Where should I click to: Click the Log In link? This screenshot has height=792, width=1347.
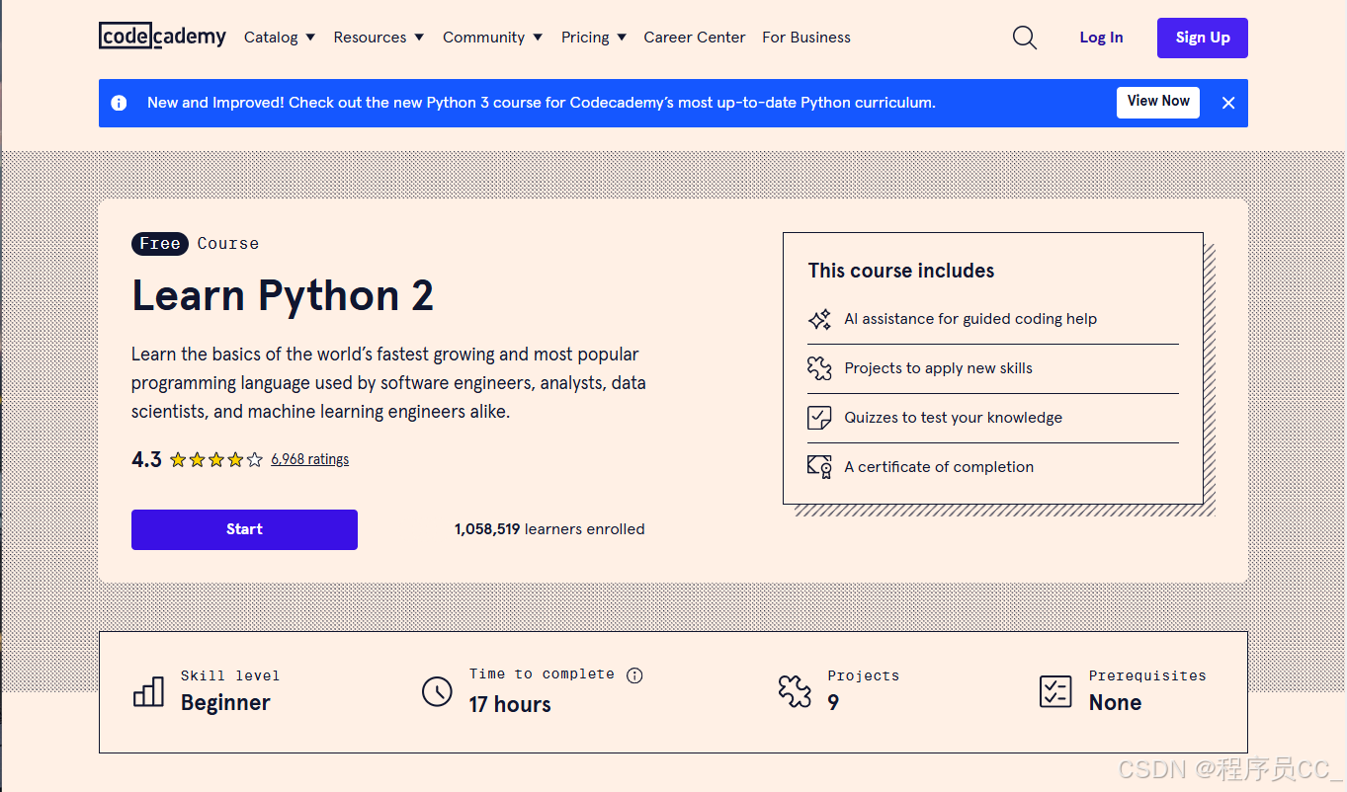[x=1101, y=38]
